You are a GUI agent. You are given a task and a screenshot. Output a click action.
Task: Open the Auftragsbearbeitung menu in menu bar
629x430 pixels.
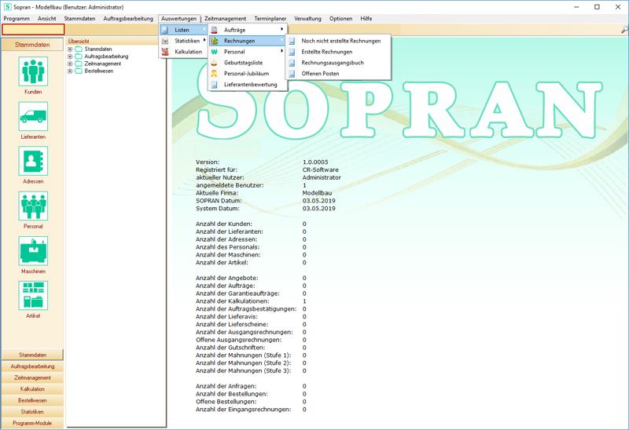(x=128, y=18)
